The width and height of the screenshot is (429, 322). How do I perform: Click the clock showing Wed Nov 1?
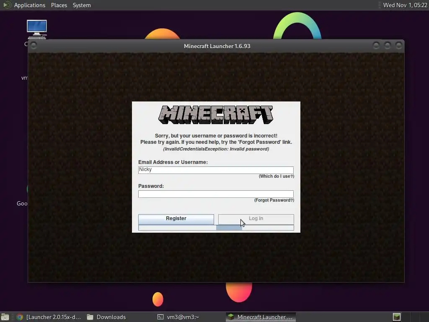click(405, 5)
